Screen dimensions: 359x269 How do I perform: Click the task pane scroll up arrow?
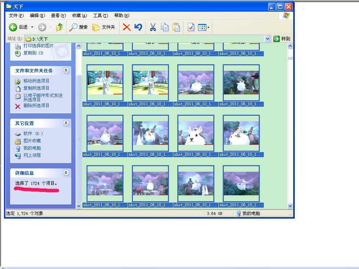click(x=78, y=46)
